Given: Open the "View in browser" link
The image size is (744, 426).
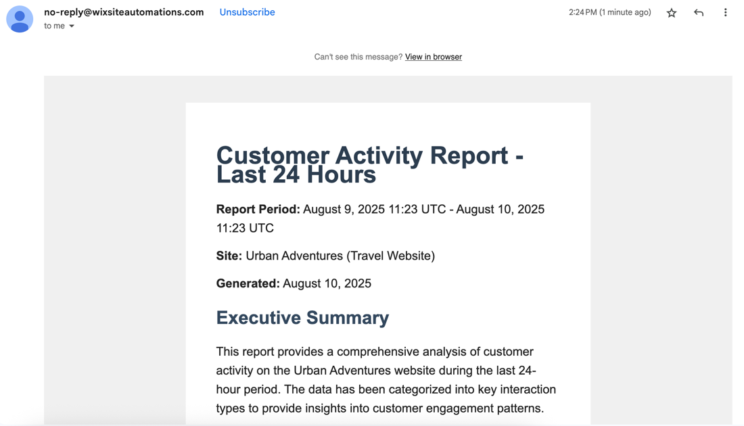Looking at the screenshot, I should [433, 57].
